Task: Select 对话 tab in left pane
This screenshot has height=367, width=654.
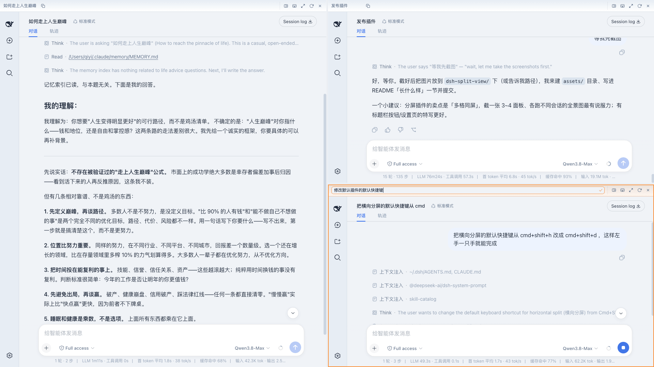Action: [33, 31]
